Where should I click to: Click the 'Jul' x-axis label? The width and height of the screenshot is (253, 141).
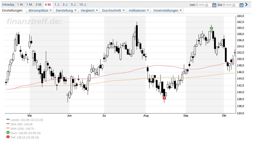point(104,116)
